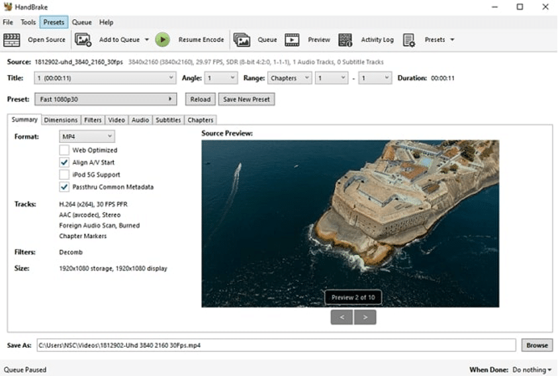
Task: Click the Chapter Markers text
Action: [83, 236]
